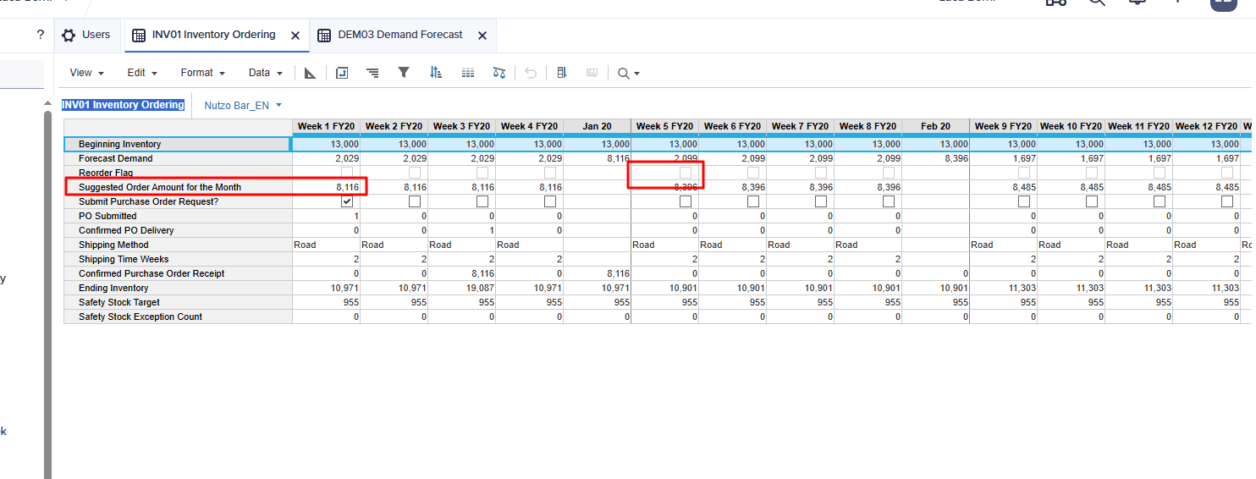Viewport: 1256px width, 479px height.
Task: Click the indented hierarchy lines toolbar icon
Action: click(372, 74)
